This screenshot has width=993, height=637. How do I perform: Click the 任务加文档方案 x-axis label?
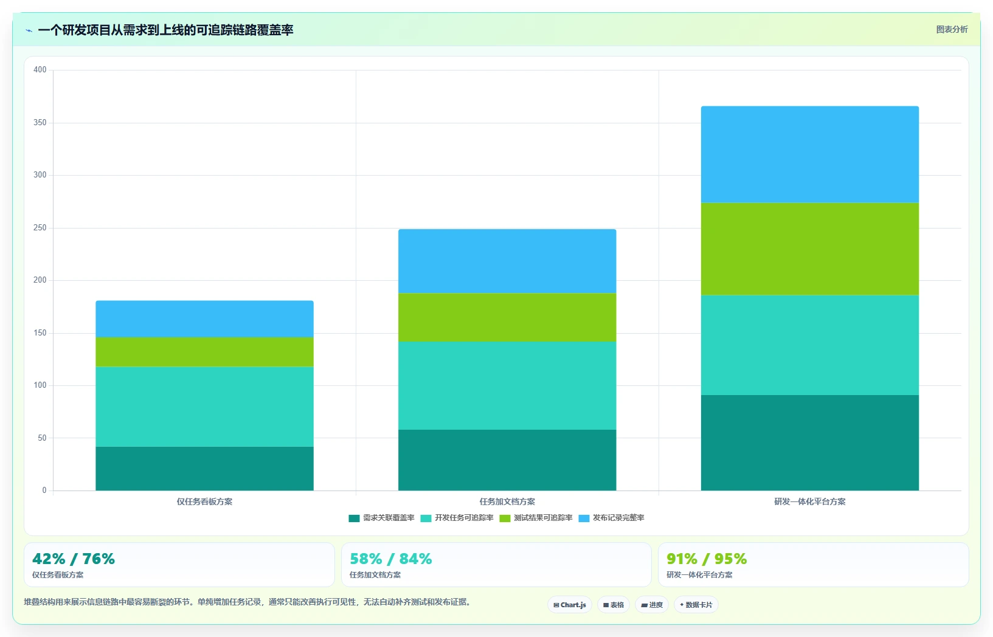(507, 501)
